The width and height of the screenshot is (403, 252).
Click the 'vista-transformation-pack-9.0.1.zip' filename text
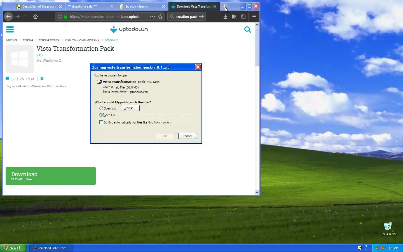(131, 82)
